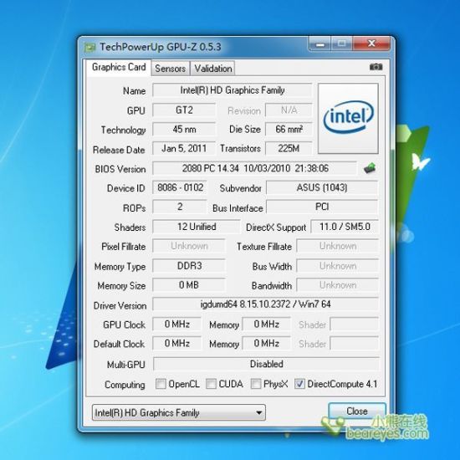Select the Graphics Card tab
The width and height of the screenshot is (460, 460).
119,68
